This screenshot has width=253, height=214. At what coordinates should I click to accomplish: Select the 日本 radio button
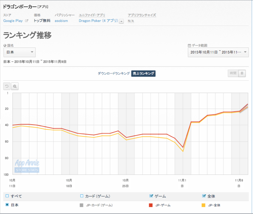[x=7, y=204]
